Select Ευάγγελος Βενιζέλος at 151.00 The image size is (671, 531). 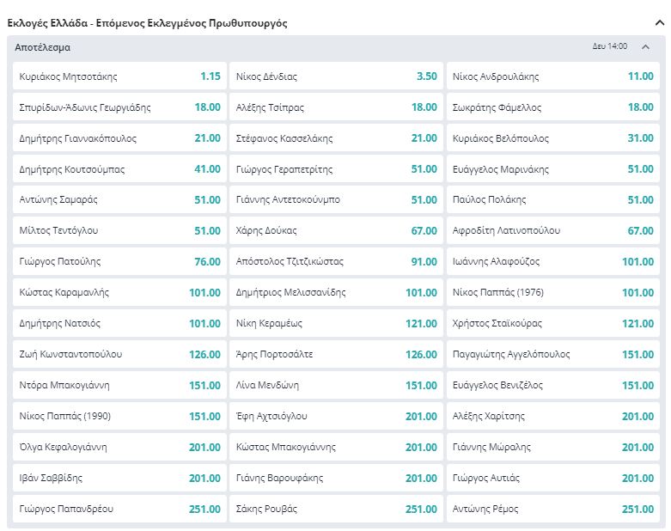click(552, 386)
